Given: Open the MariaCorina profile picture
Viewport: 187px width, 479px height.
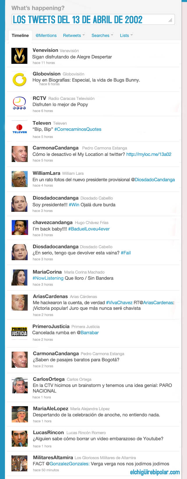Looking at the screenshot, I should tap(20, 277).
